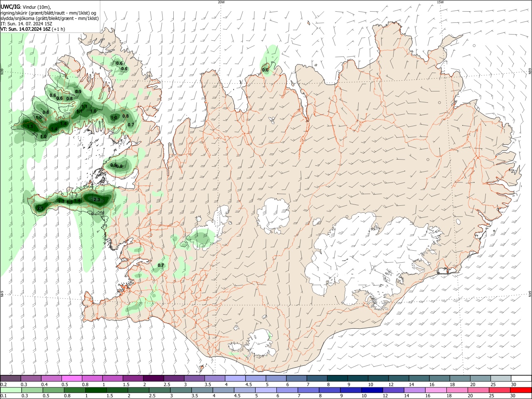This screenshot has width=532, height=399.
Task: Click the 'IT: Sun. 14. 07. 2024 15Z' line
Action: tap(26, 24)
